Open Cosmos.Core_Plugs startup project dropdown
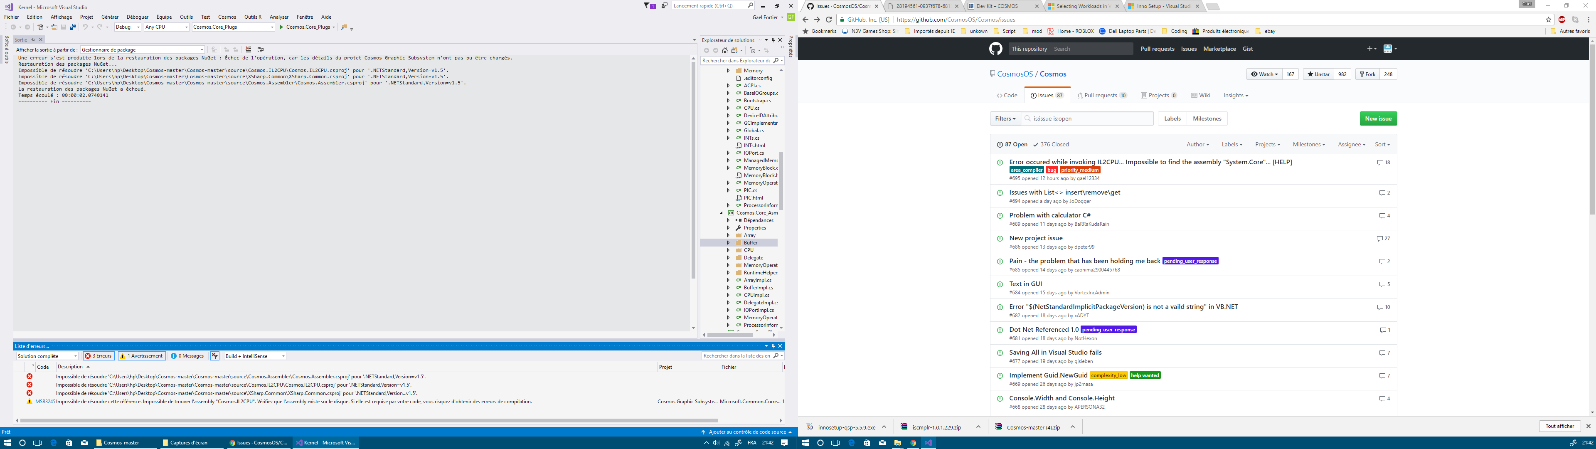 point(234,27)
